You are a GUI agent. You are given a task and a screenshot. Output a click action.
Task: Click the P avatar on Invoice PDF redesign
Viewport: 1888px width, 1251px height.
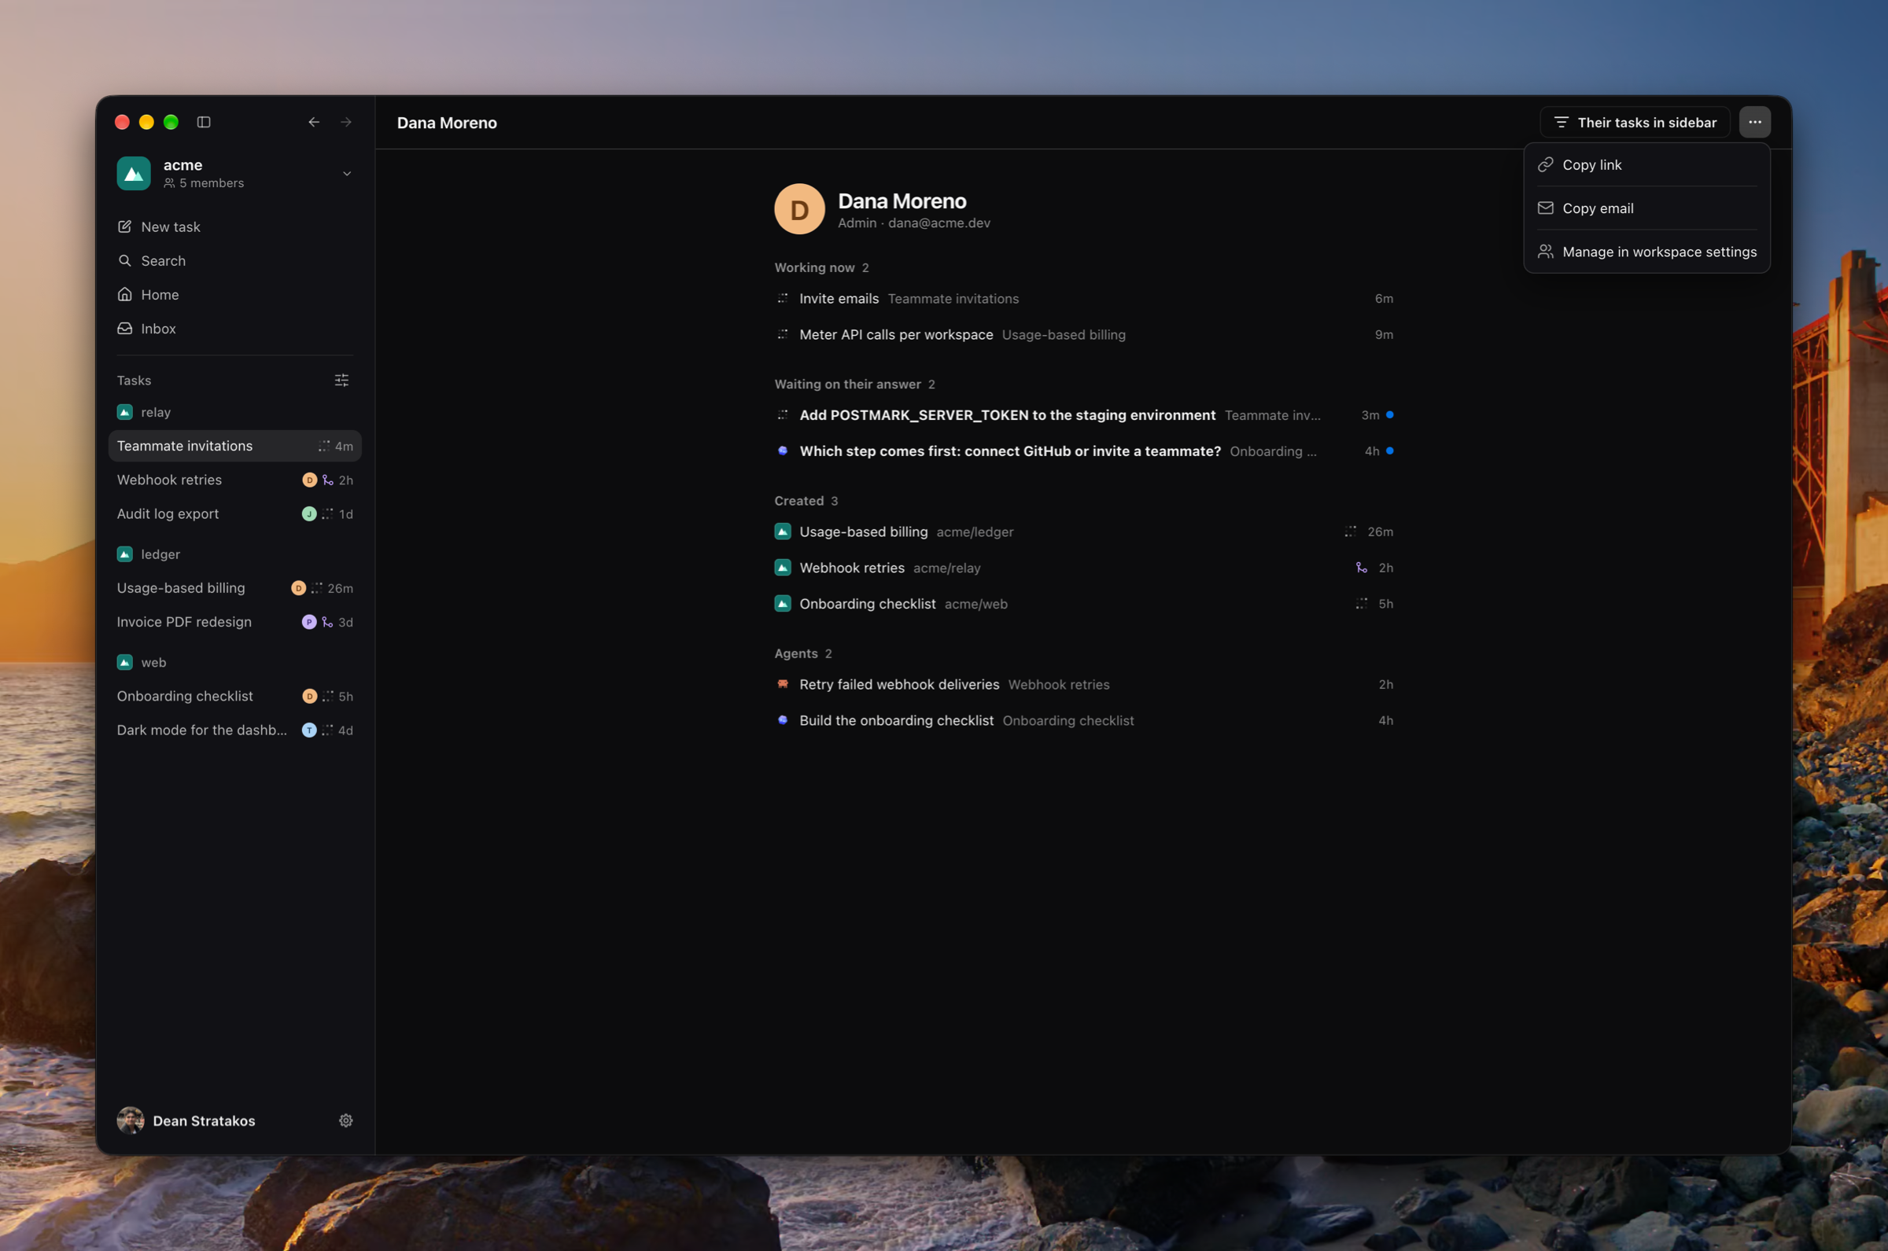click(309, 621)
